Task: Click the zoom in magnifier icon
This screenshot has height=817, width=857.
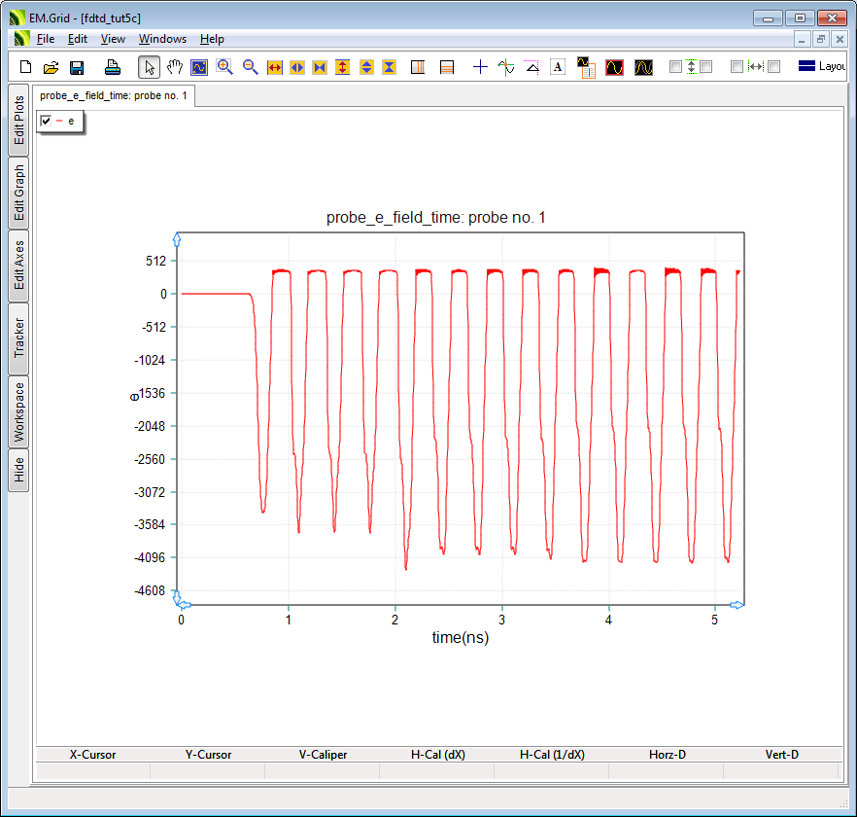Action: pyautogui.click(x=225, y=67)
